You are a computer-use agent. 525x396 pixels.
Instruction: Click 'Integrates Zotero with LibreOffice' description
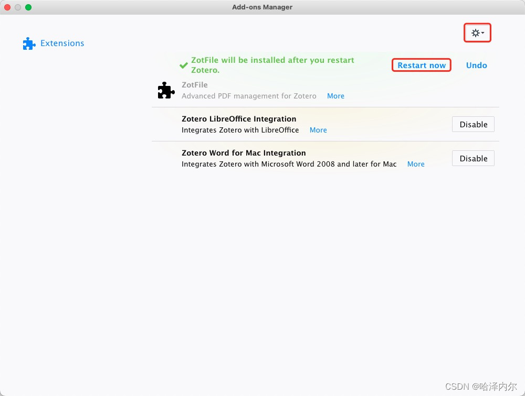click(x=240, y=130)
